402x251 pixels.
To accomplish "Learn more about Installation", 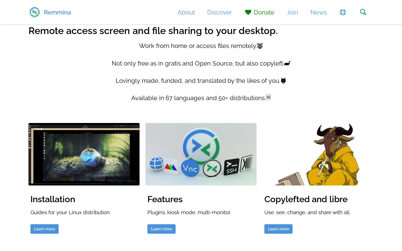I will coord(44,229).
